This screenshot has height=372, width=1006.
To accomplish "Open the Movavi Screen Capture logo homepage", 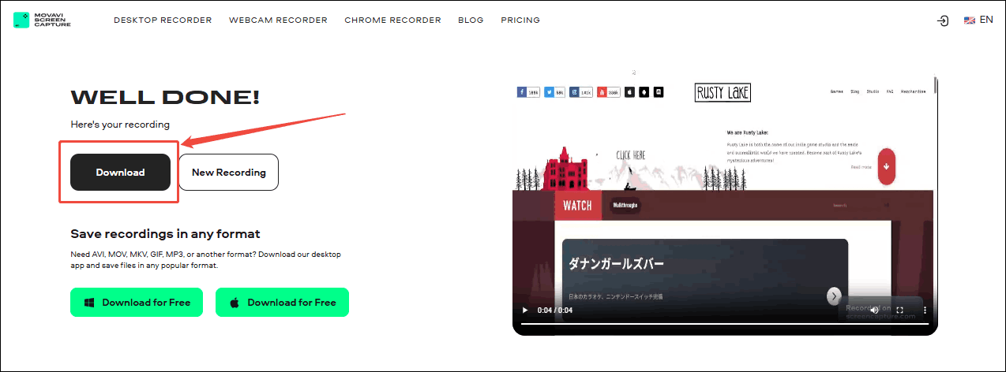I will coord(42,20).
